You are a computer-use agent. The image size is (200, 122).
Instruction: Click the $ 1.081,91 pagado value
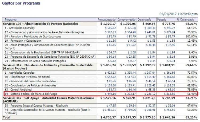[167, 65]
